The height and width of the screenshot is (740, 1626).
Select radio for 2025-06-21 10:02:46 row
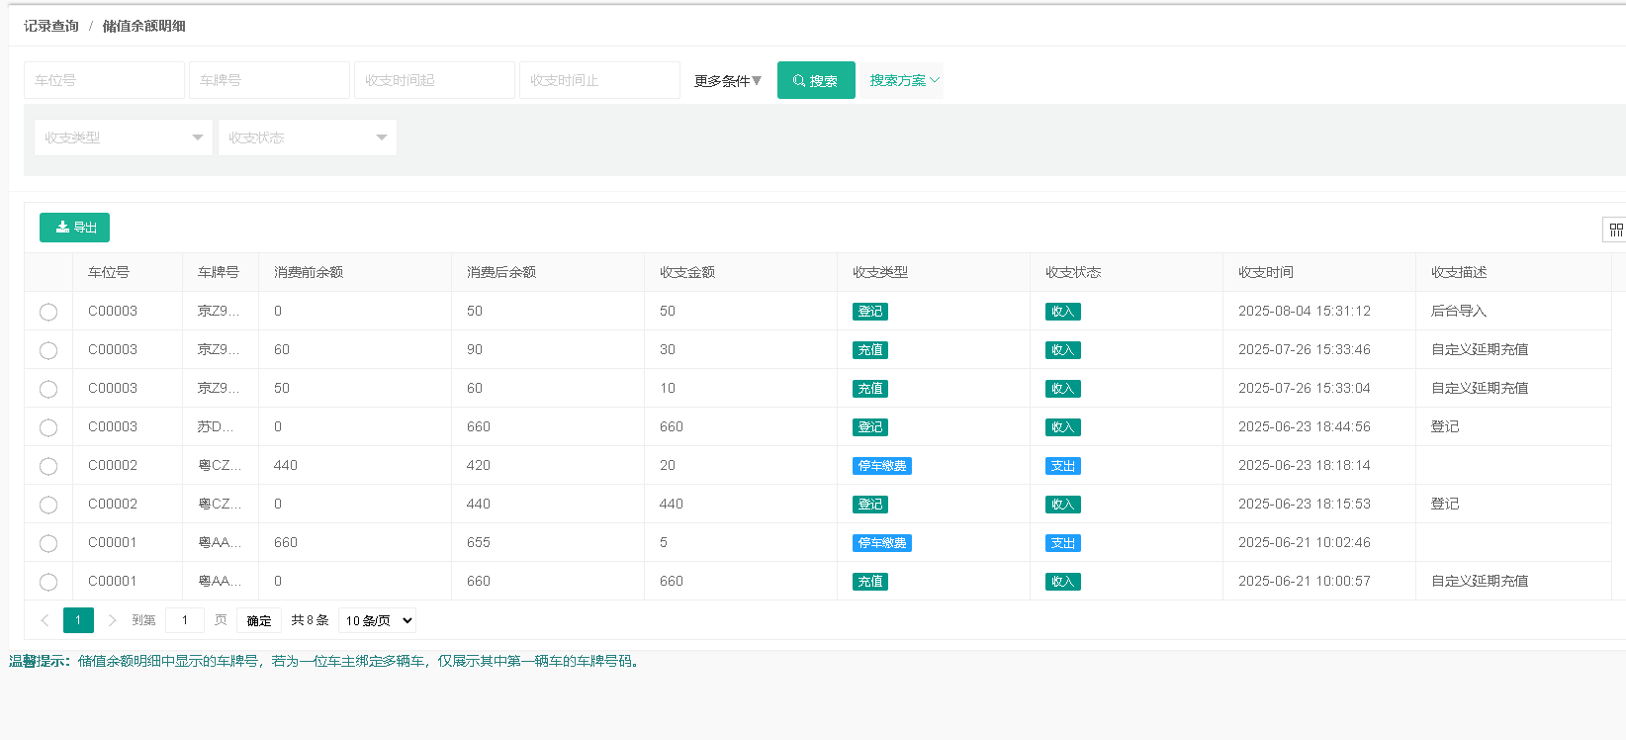point(48,543)
